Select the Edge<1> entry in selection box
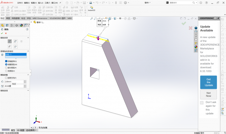 (16, 55)
